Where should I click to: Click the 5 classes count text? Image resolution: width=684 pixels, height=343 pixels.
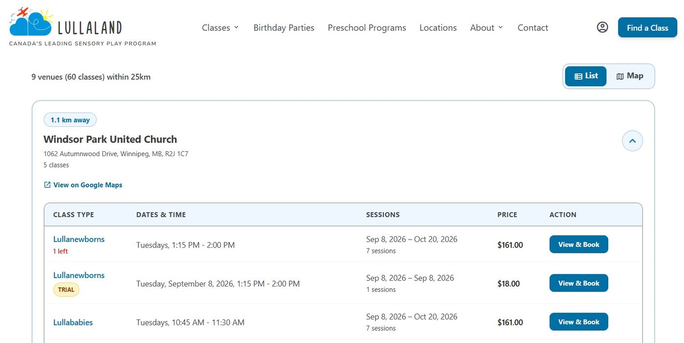tap(56, 165)
